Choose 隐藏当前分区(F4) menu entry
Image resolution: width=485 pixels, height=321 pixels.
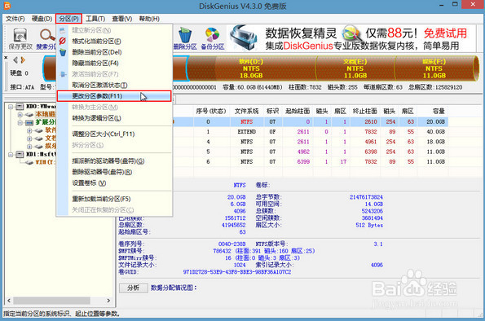coord(114,63)
